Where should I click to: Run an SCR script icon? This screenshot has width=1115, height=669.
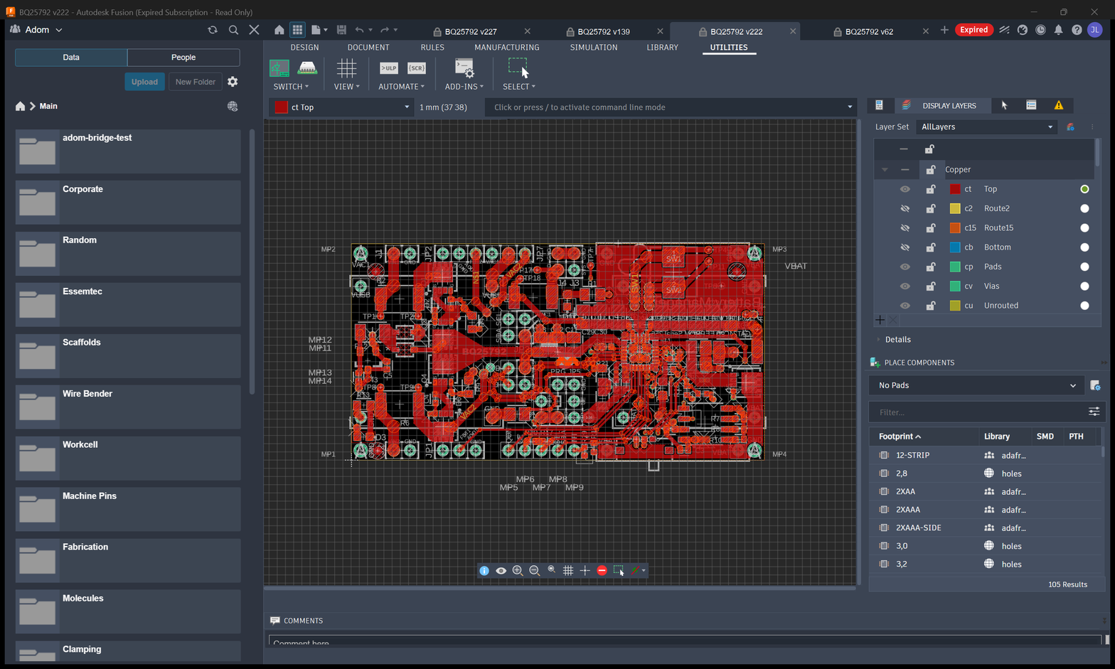click(417, 68)
